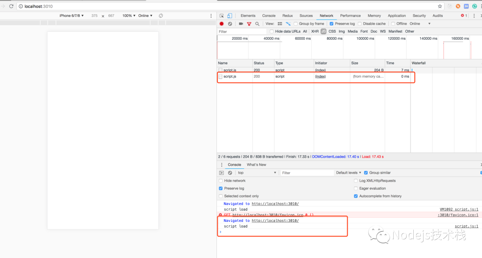The image size is (482, 258).
Task: Show All request types
Action: [305, 31]
